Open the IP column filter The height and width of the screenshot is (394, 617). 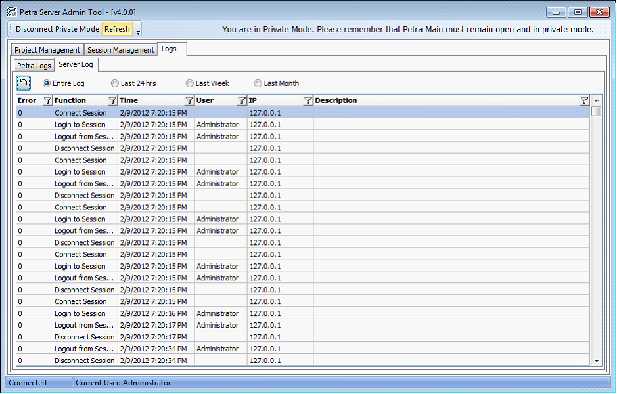click(x=308, y=100)
